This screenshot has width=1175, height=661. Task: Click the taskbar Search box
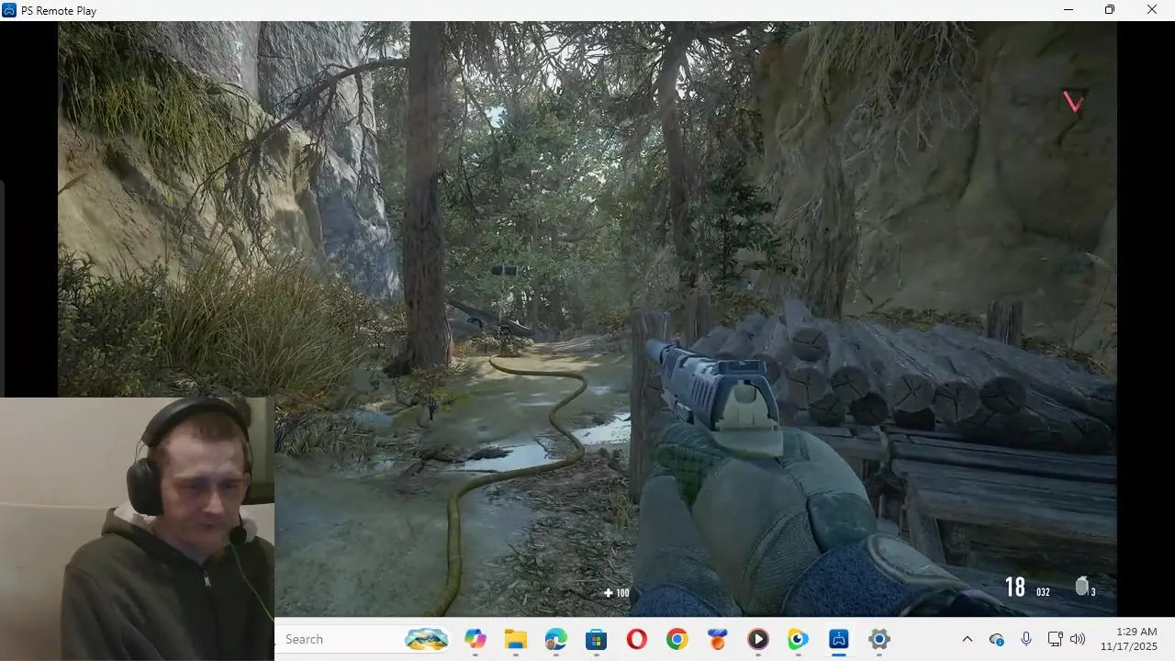coord(364,639)
